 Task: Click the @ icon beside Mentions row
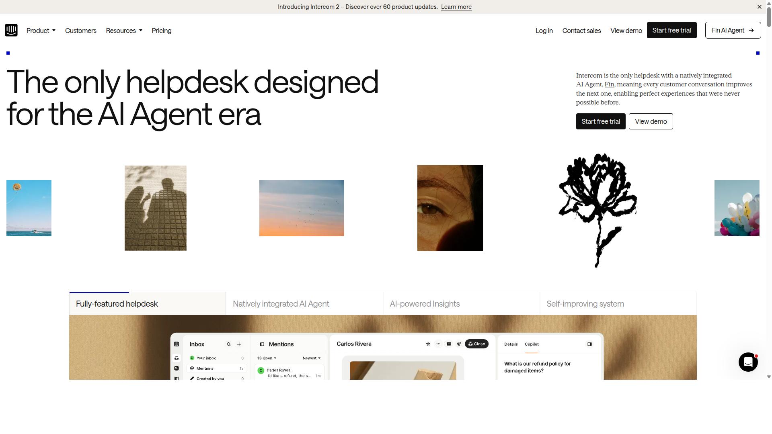[x=192, y=368]
